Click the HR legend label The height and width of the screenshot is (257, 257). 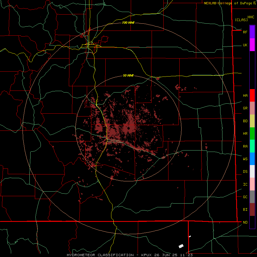245,134
